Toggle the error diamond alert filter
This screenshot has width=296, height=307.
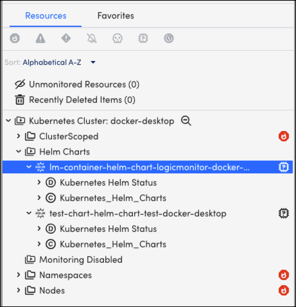(x=66, y=38)
